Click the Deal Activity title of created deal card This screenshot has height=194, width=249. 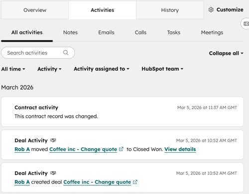[x=31, y=173]
